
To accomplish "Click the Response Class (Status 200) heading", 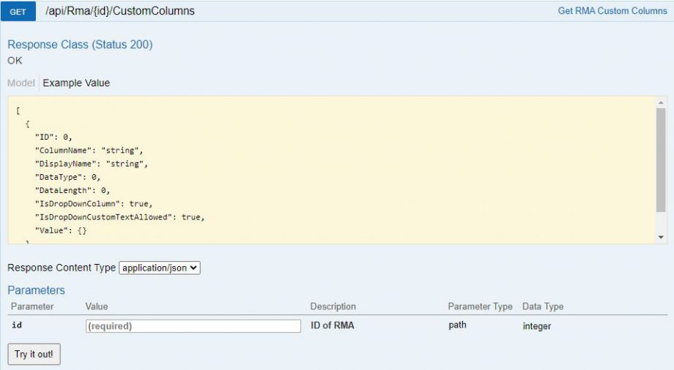I will click(80, 45).
